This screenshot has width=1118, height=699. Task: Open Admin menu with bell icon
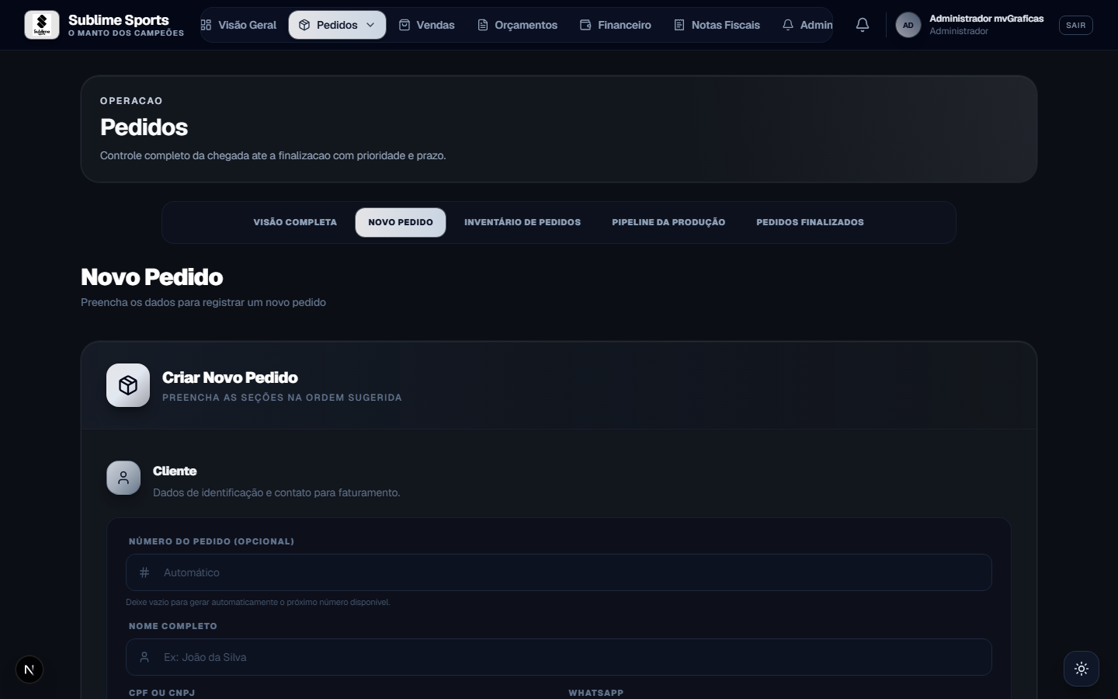pos(807,25)
